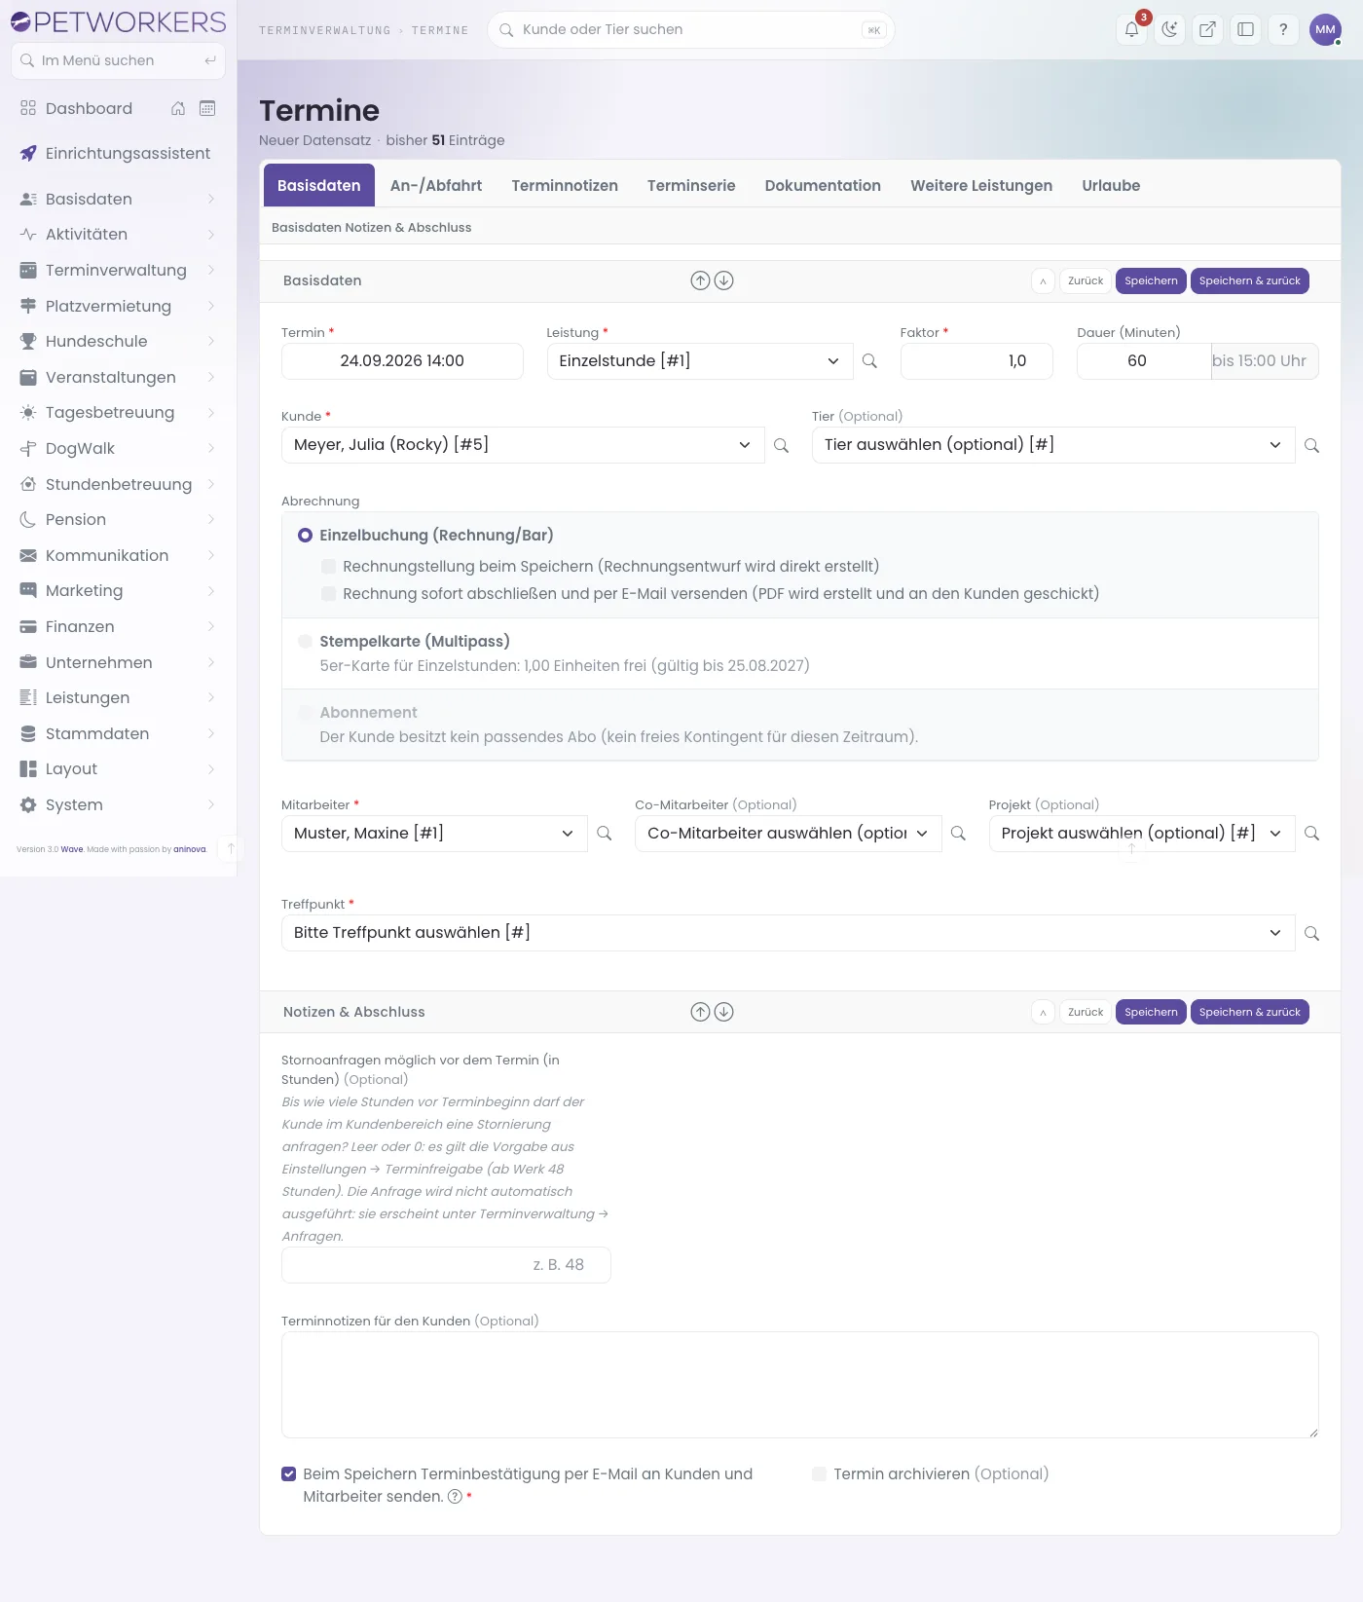The height and width of the screenshot is (1602, 1363).
Task: Open external link icon in header
Action: pos(1207,29)
